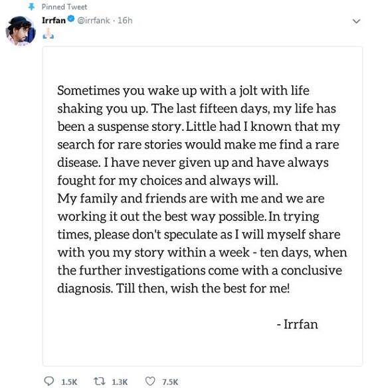Click the pushpin icon beside Pinned Tweet

pos(31,7)
